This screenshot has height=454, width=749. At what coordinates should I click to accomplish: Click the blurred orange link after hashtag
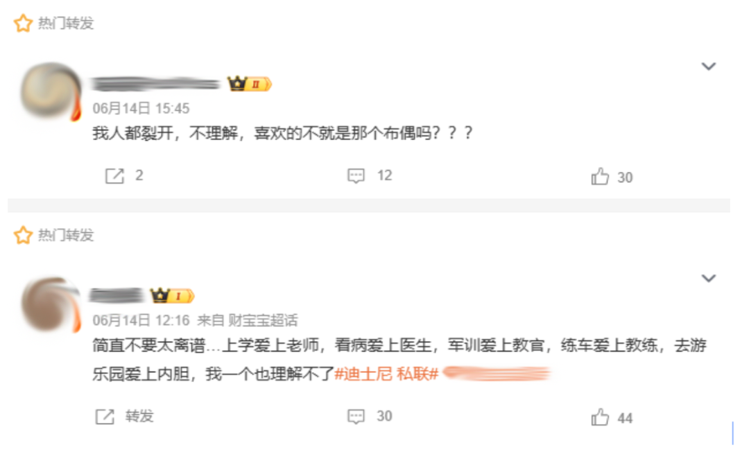pyautogui.click(x=497, y=373)
